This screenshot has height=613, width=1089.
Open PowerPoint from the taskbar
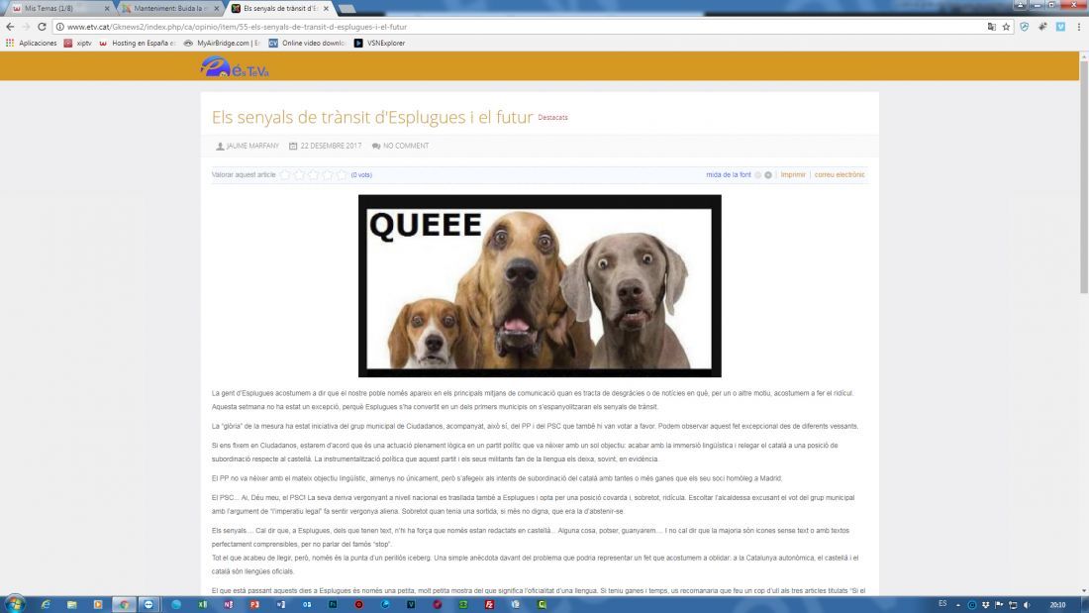coord(254,605)
